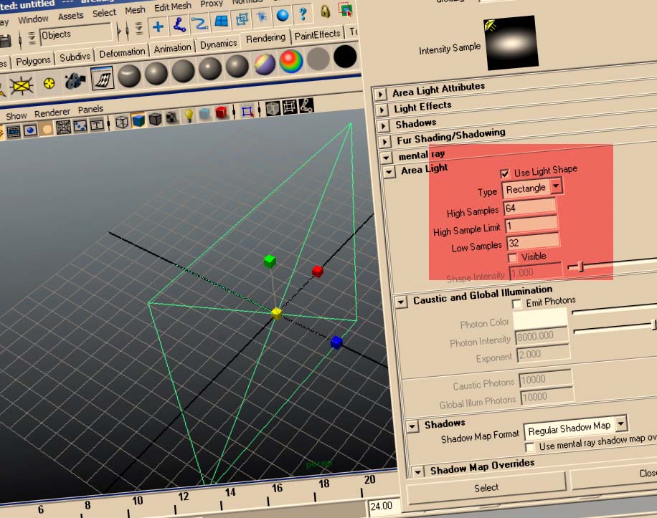
Task: Open the Edit Mesh menu
Action: (x=173, y=6)
